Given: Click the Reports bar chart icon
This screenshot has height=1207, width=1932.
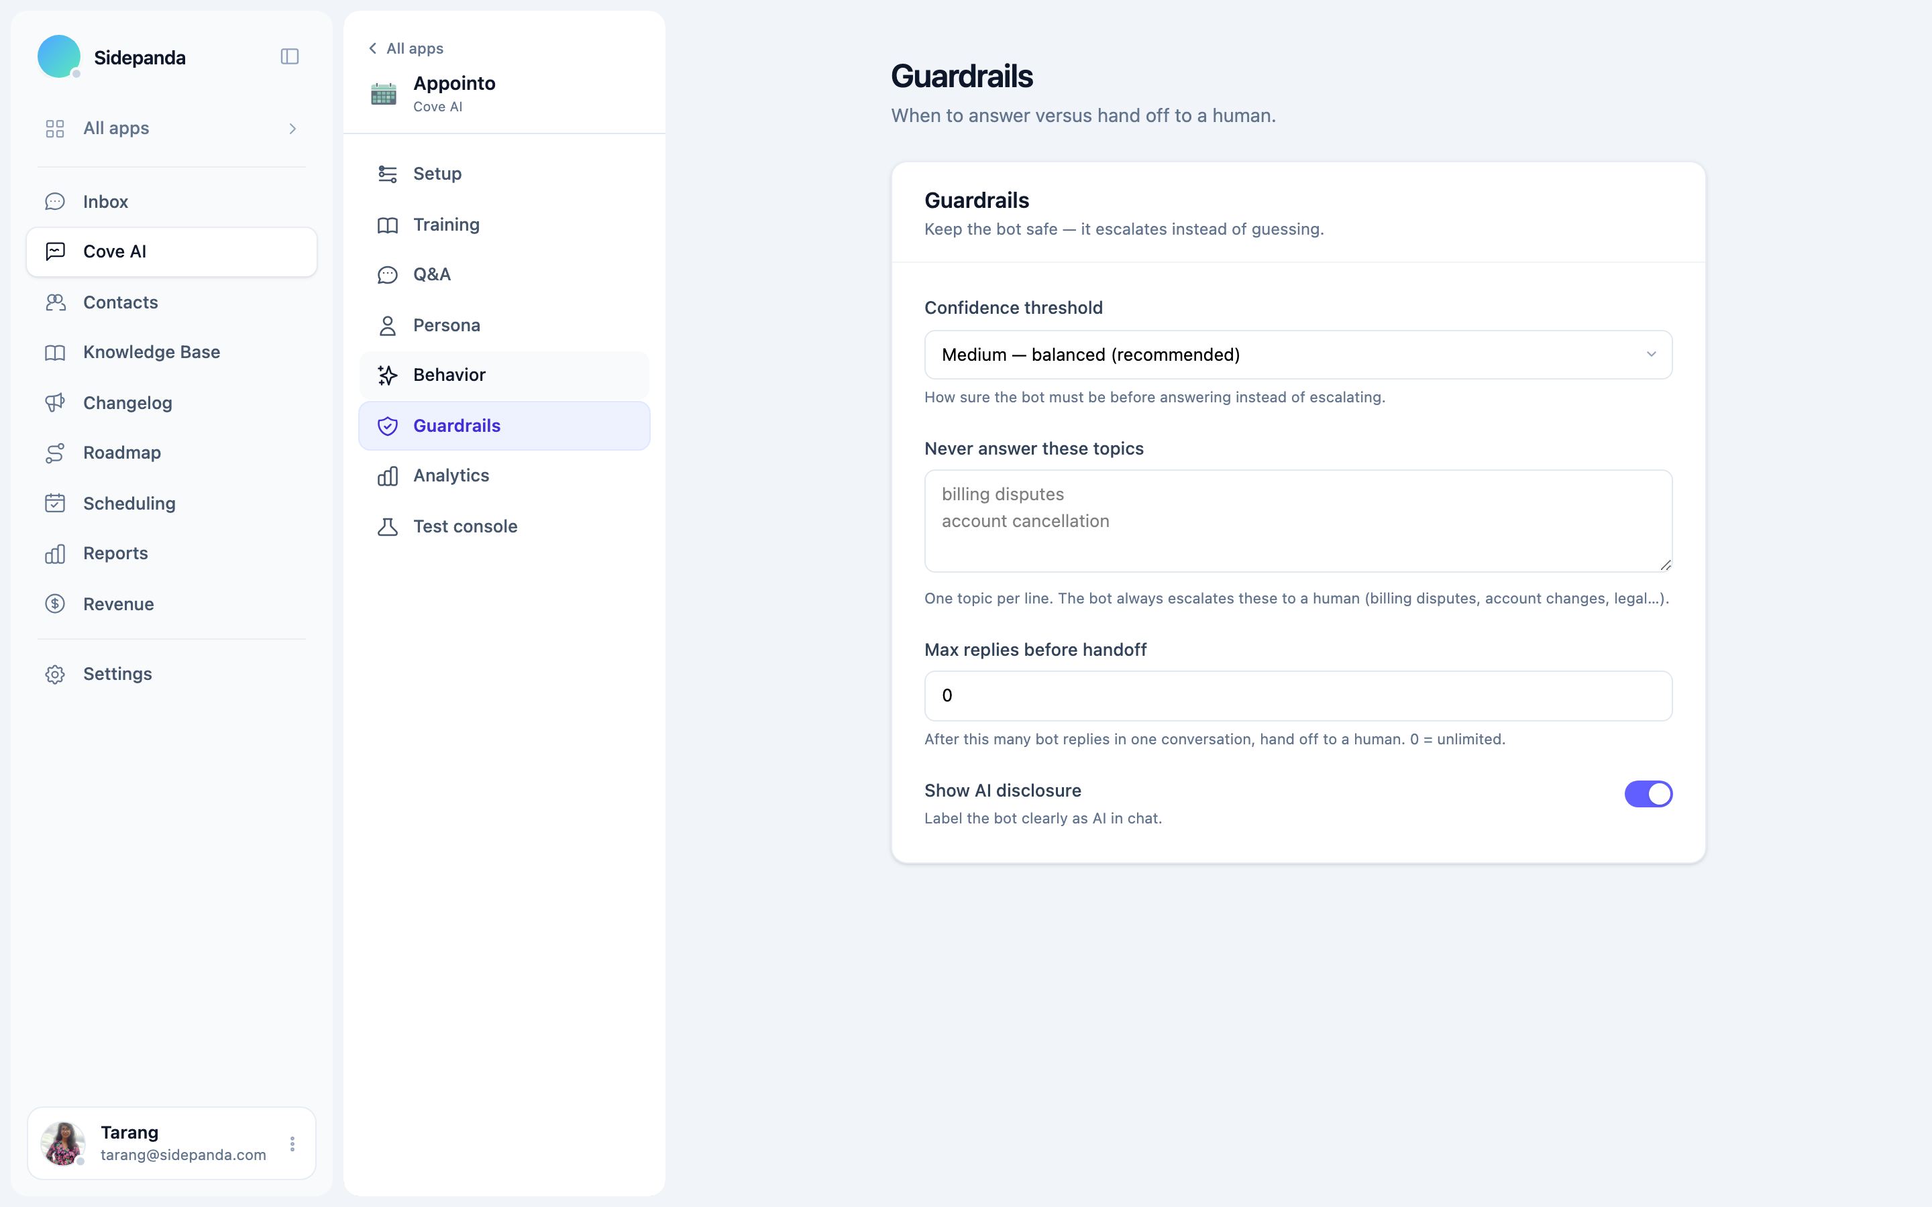Looking at the screenshot, I should point(55,553).
